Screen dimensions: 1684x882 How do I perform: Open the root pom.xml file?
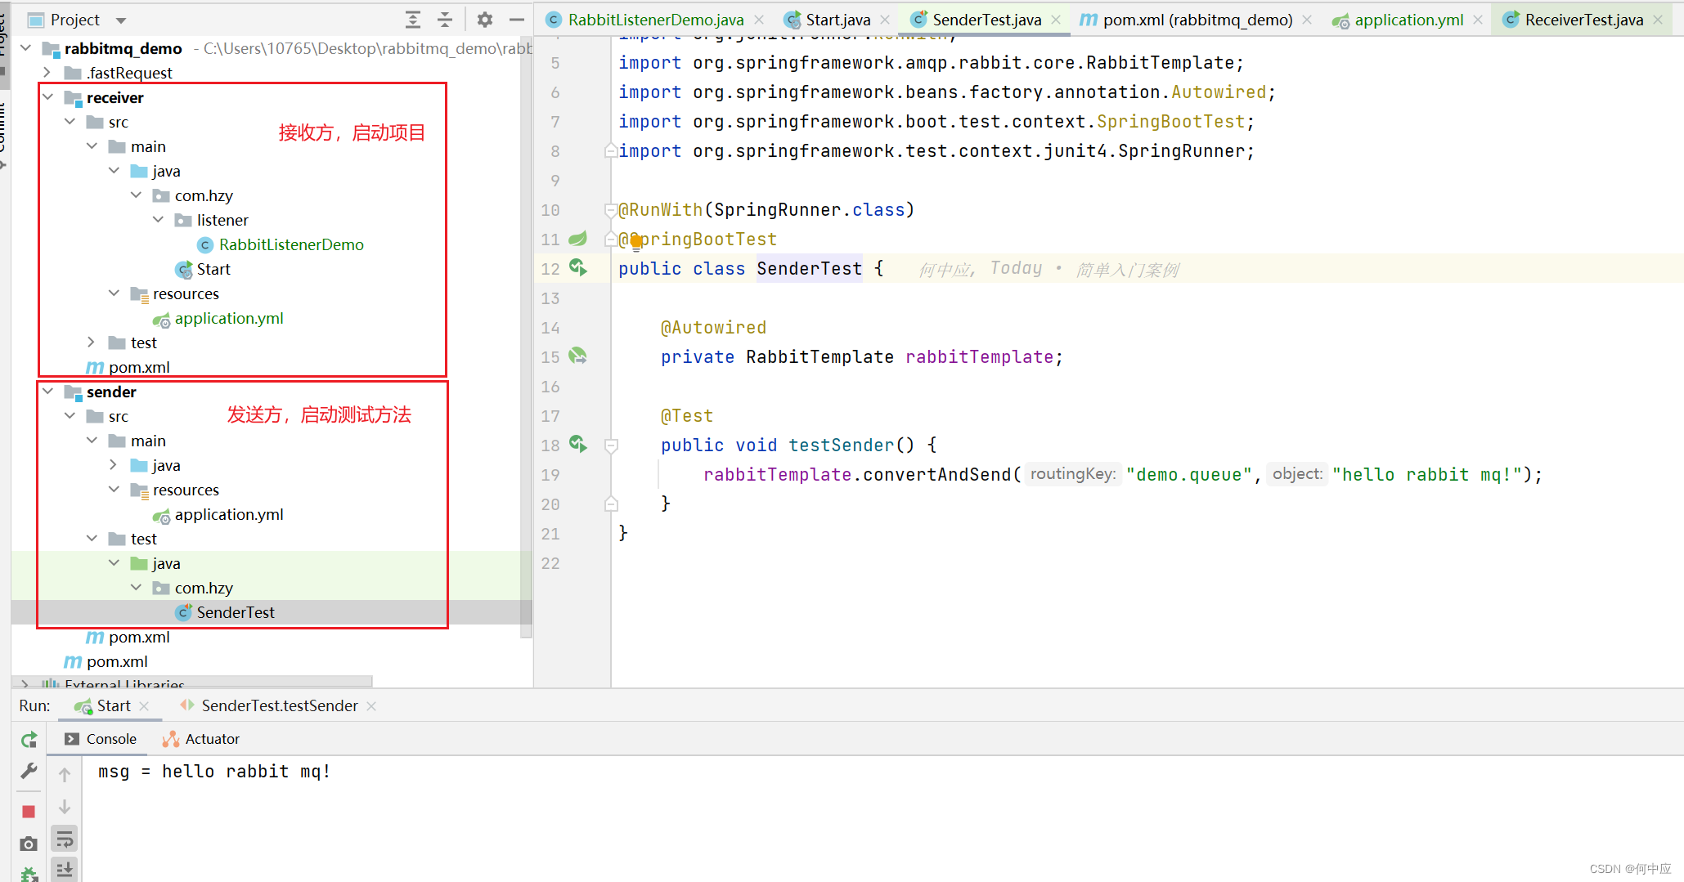tap(116, 661)
